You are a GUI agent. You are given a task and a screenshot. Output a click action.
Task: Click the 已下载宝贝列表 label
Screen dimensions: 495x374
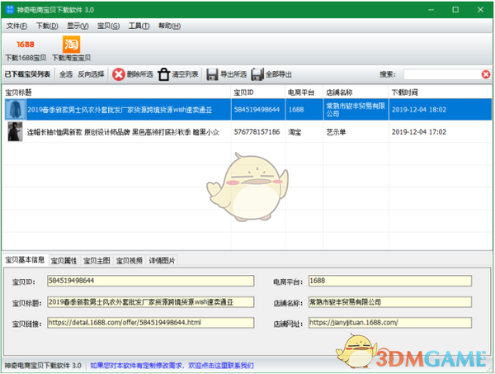pyautogui.click(x=27, y=74)
